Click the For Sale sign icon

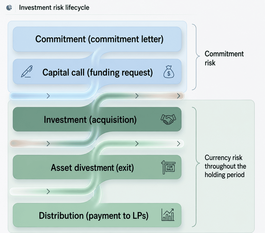tap(168, 167)
